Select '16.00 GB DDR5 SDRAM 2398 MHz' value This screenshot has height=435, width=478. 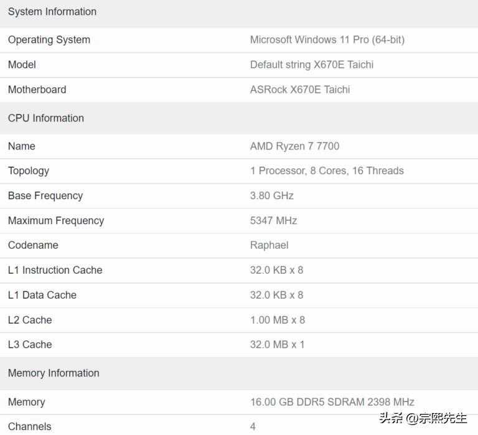click(332, 402)
